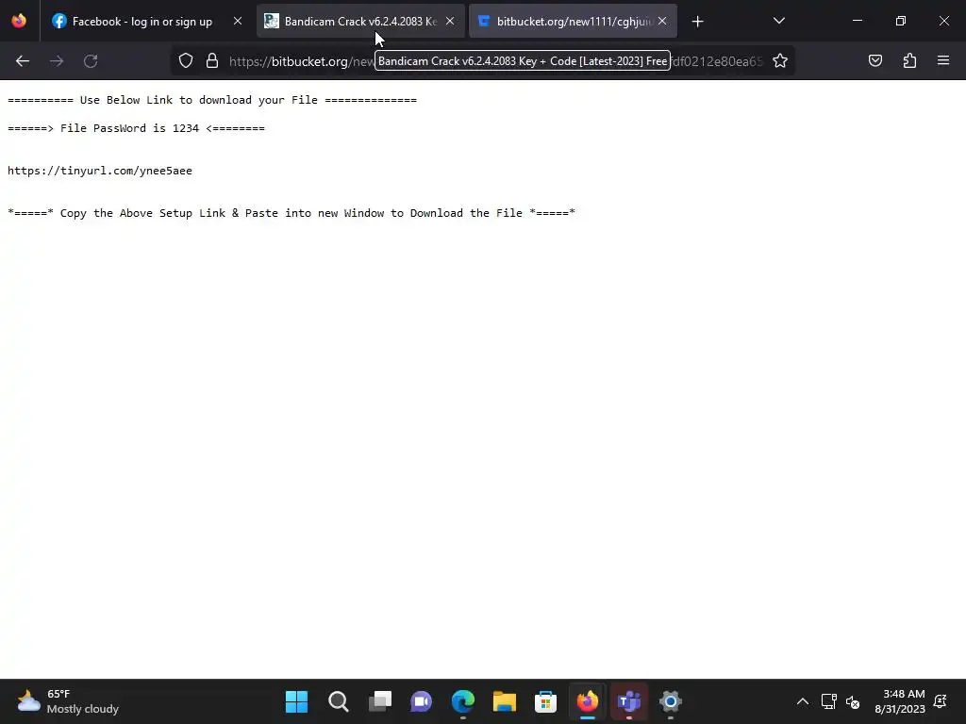This screenshot has width=966, height=724.
Task: Open Microsoft Store from taskbar
Action: click(x=546, y=701)
